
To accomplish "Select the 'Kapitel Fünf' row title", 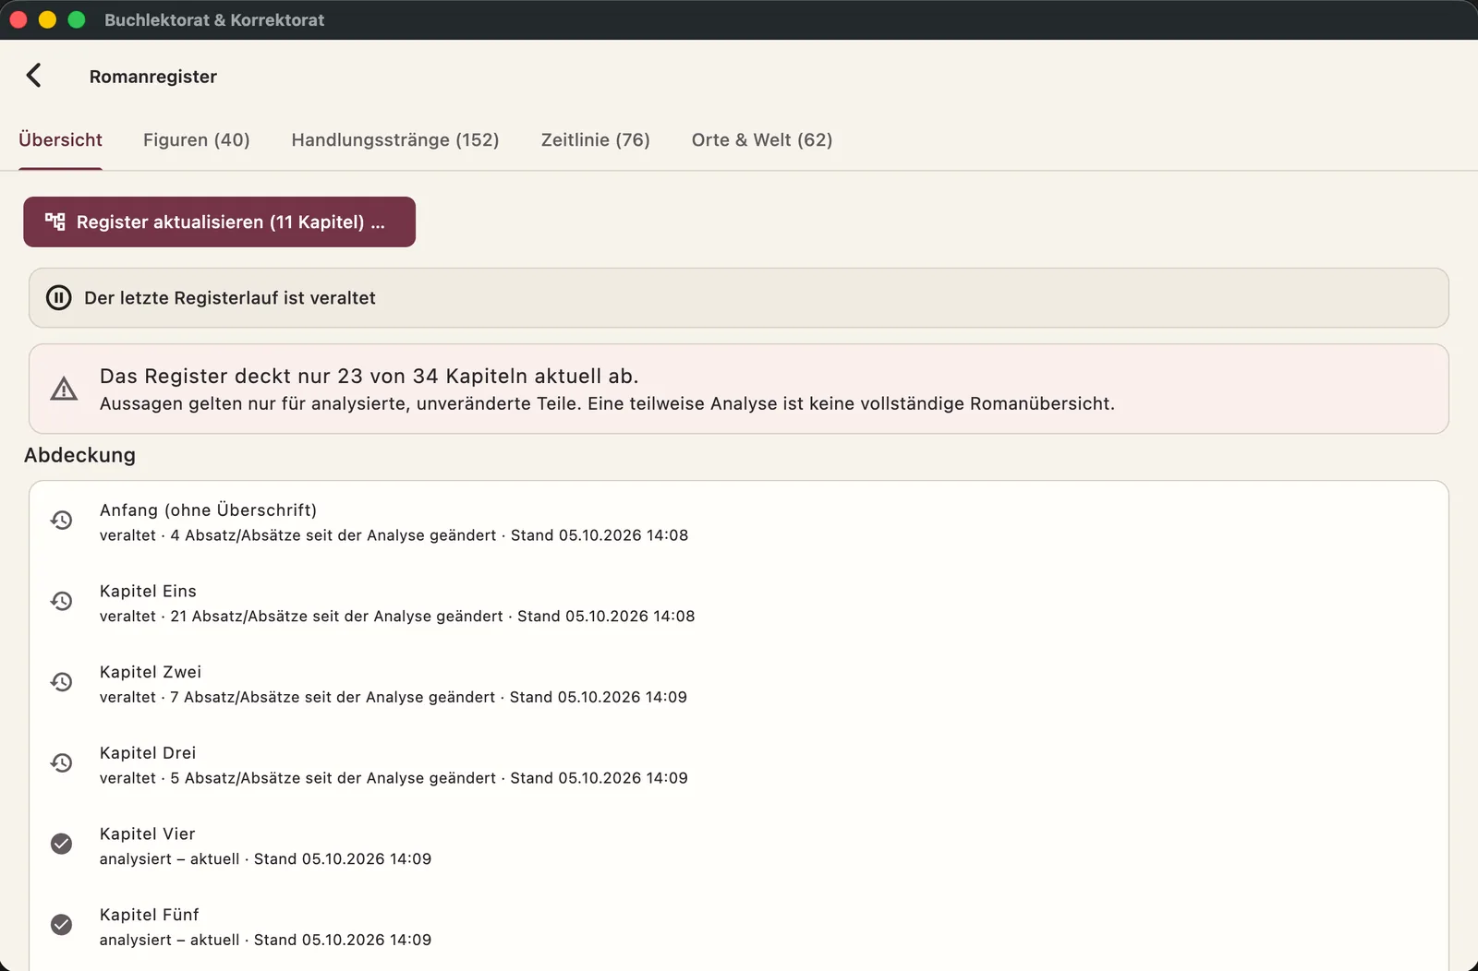I will [x=150, y=916].
